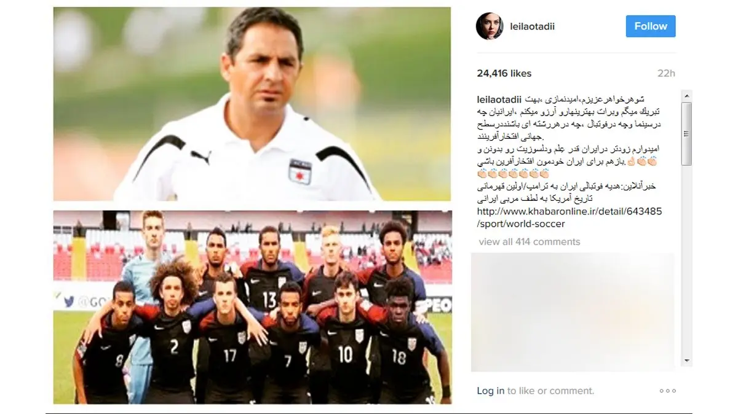The width and height of the screenshot is (738, 414).
Task: Click the leilaotadii profile avatar
Action: tap(490, 26)
